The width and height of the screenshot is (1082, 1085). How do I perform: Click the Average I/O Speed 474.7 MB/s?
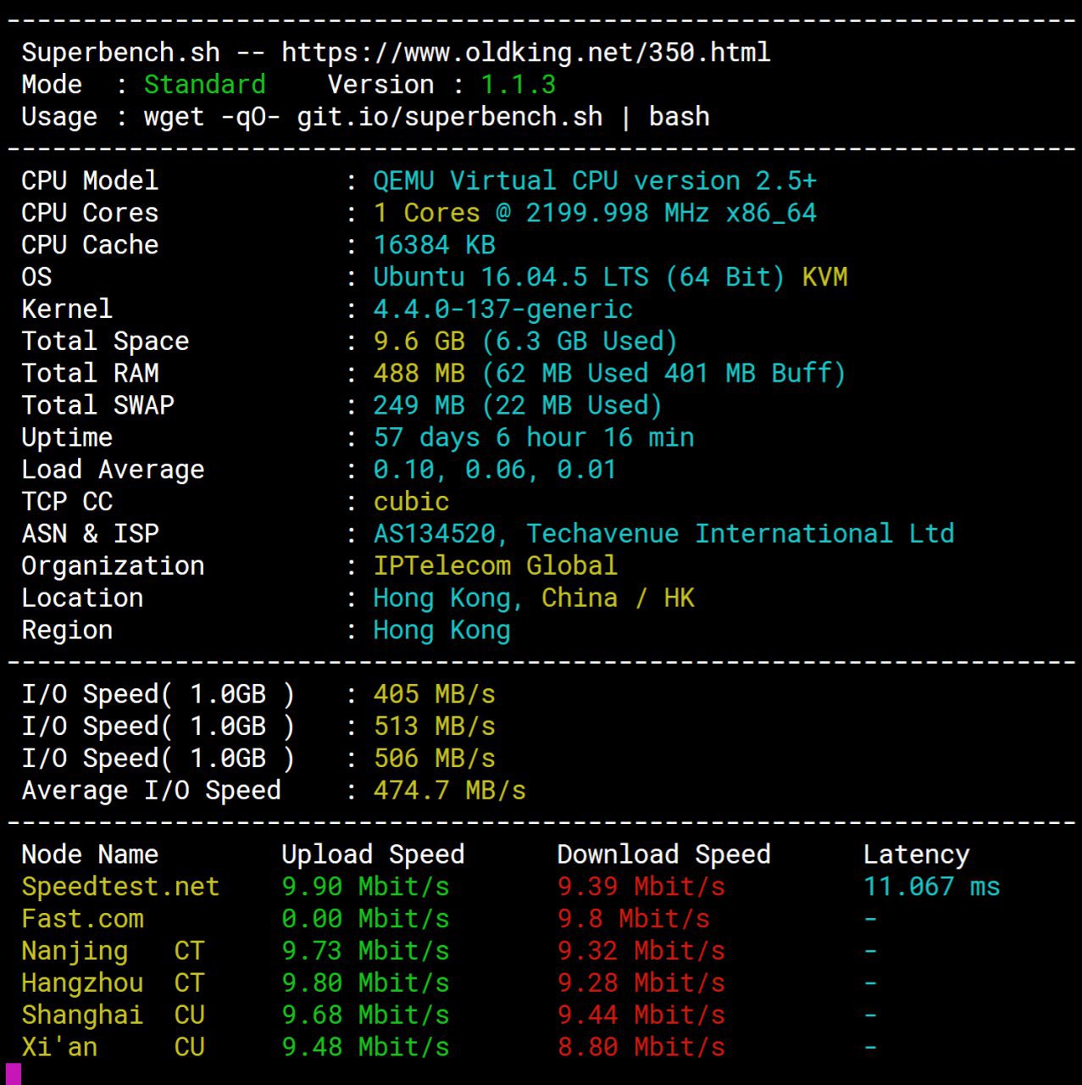coord(449,791)
